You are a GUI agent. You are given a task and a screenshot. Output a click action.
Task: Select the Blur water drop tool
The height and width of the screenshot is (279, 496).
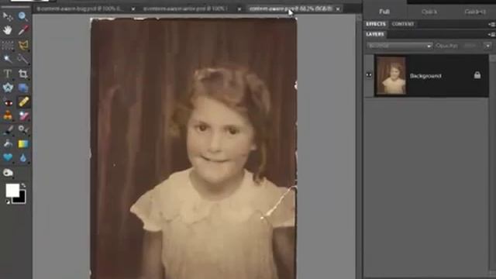(22, 157)
